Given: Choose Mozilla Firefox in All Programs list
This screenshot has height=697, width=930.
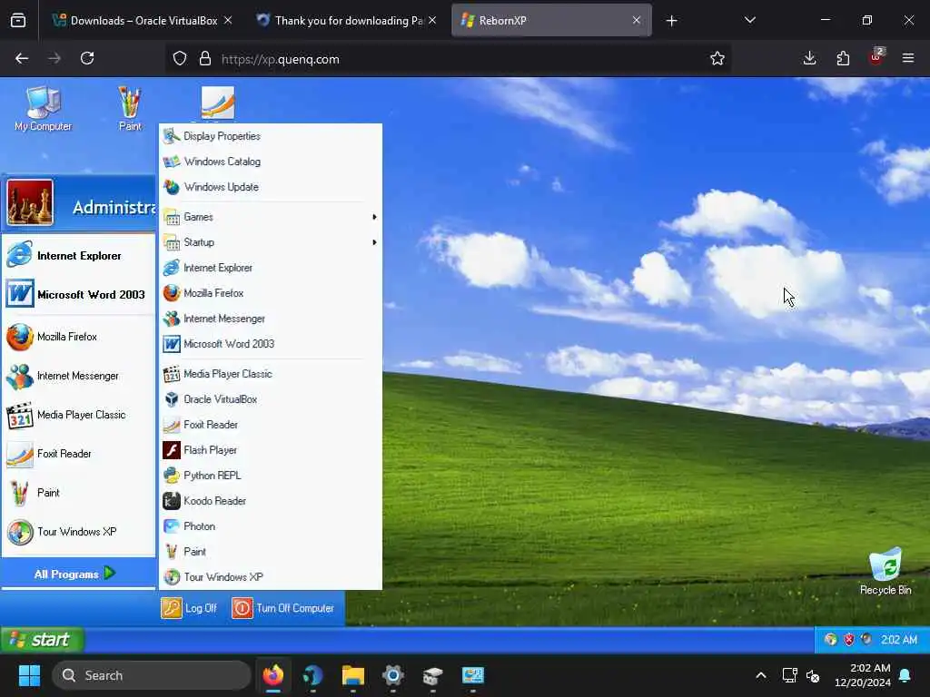Looking at the screenshot, I should pyautogui.click(x=271, y=293).
